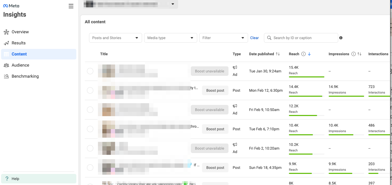Open the Media type dropdown
Screen dimensions: 392x185
[x=170, y=38]
